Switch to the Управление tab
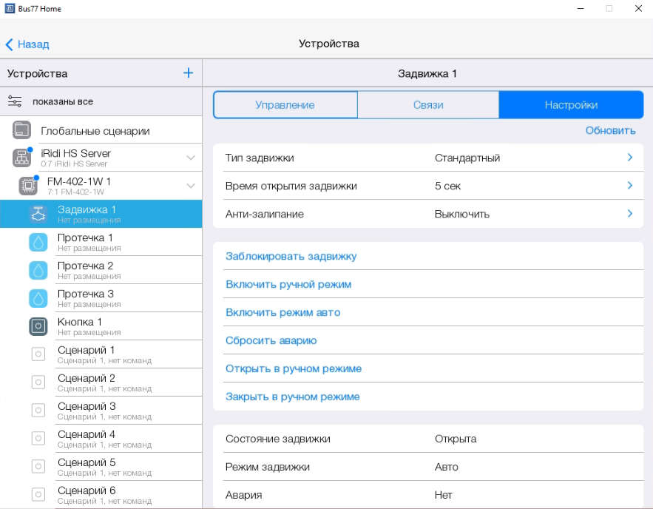This screenshot has height=509, width=653. pyautogui.click(x=285, y=105)
